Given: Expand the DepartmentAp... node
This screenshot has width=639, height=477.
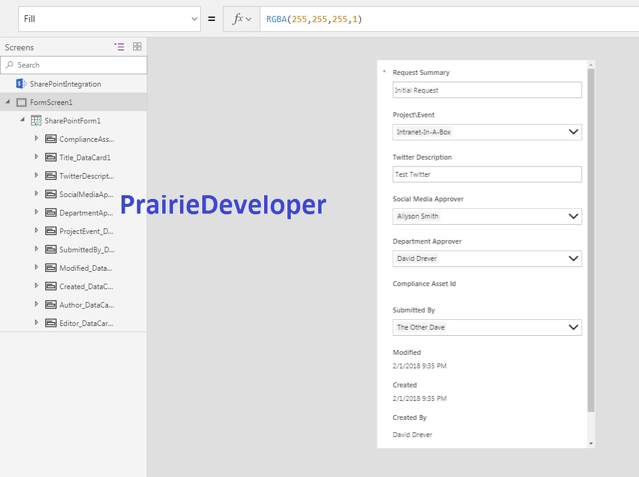Looking at the screenshot, I should coord(36,212).
